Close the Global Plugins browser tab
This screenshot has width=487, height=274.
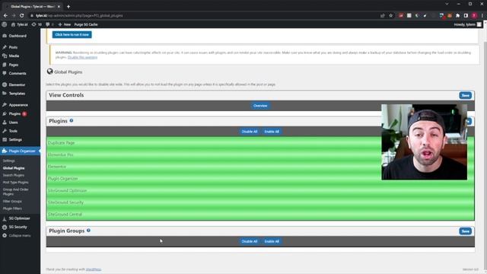click(59, 7)
